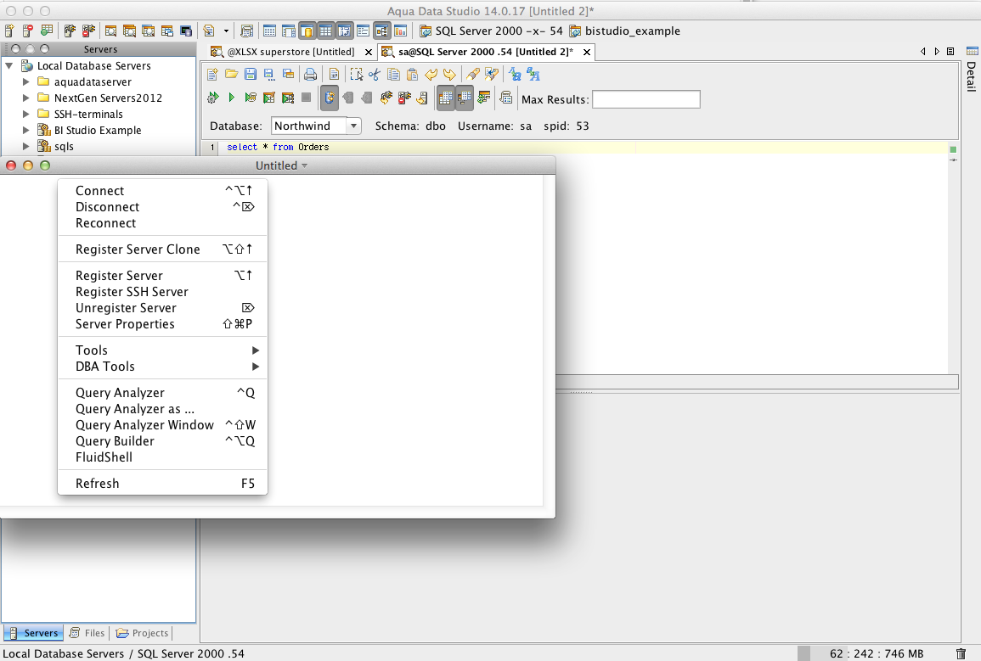Click the gray Stop execution square icon
Viewport: 981px width, 661px height.
pos(306,98)
